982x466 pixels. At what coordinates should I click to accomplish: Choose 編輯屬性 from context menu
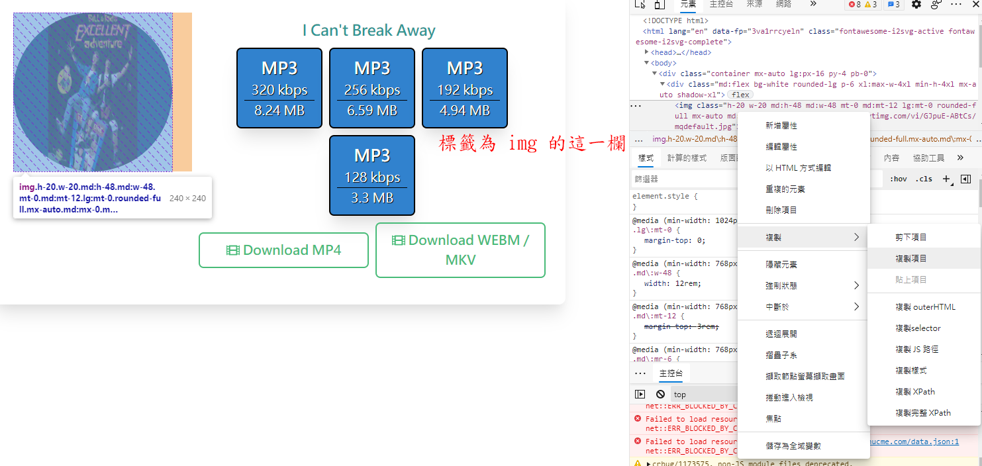click(x=803, y=146)
